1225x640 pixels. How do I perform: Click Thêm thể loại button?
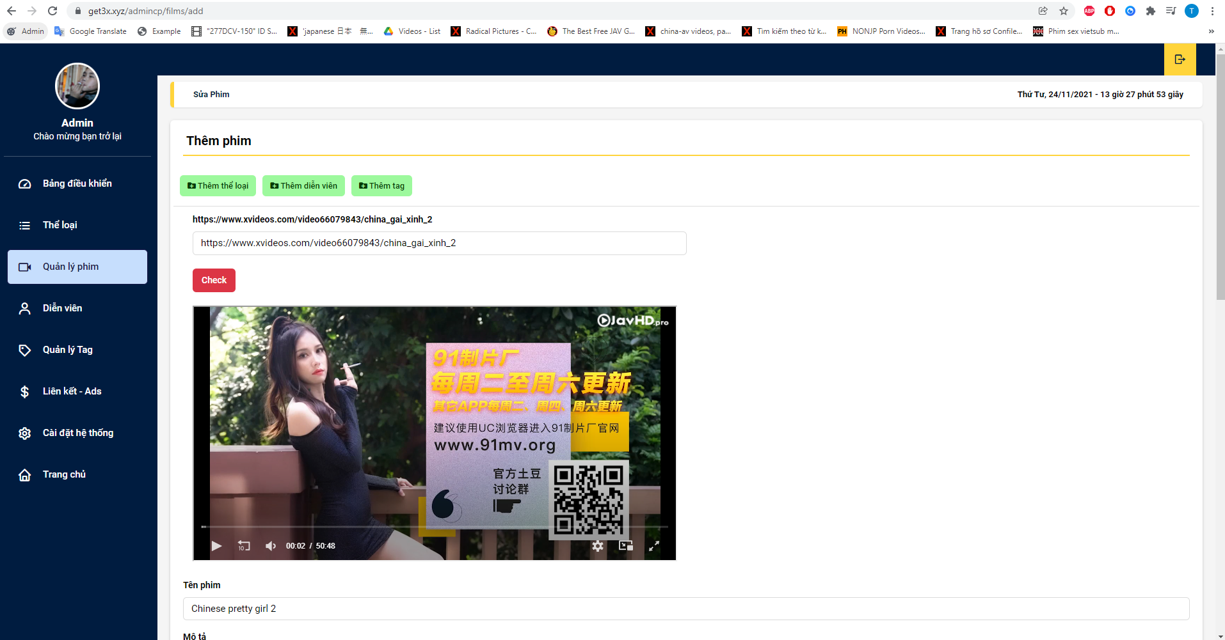point(218,186)
